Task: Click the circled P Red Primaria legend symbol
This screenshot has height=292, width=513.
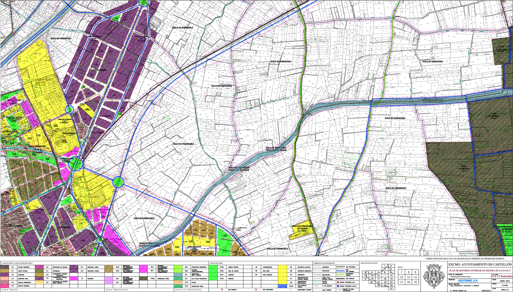Action: click(x=222, y=290)
